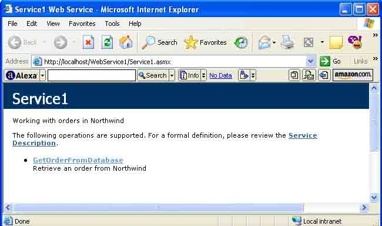The width and height of the screenshot is (382, 226).
Task: Click the Back navigation arrow button
Action: pyautogui.click(x=15, y=42)
